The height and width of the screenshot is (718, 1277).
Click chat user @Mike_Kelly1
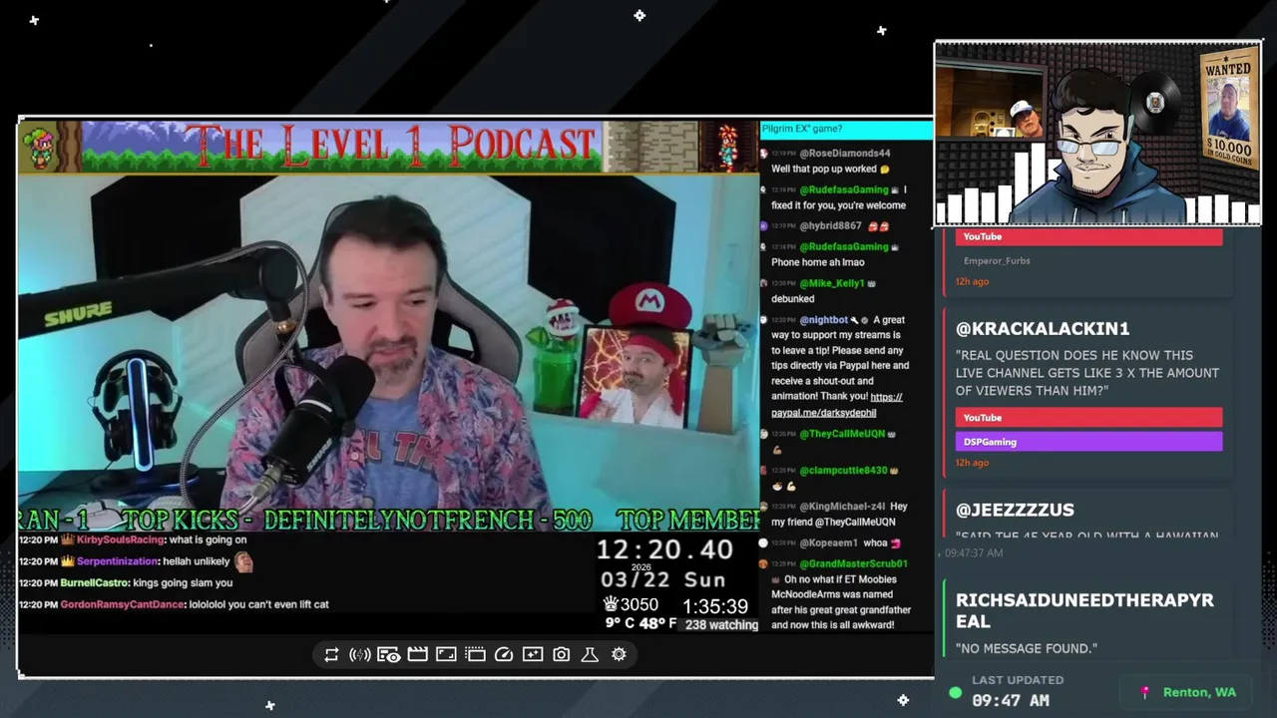point(832,283)
